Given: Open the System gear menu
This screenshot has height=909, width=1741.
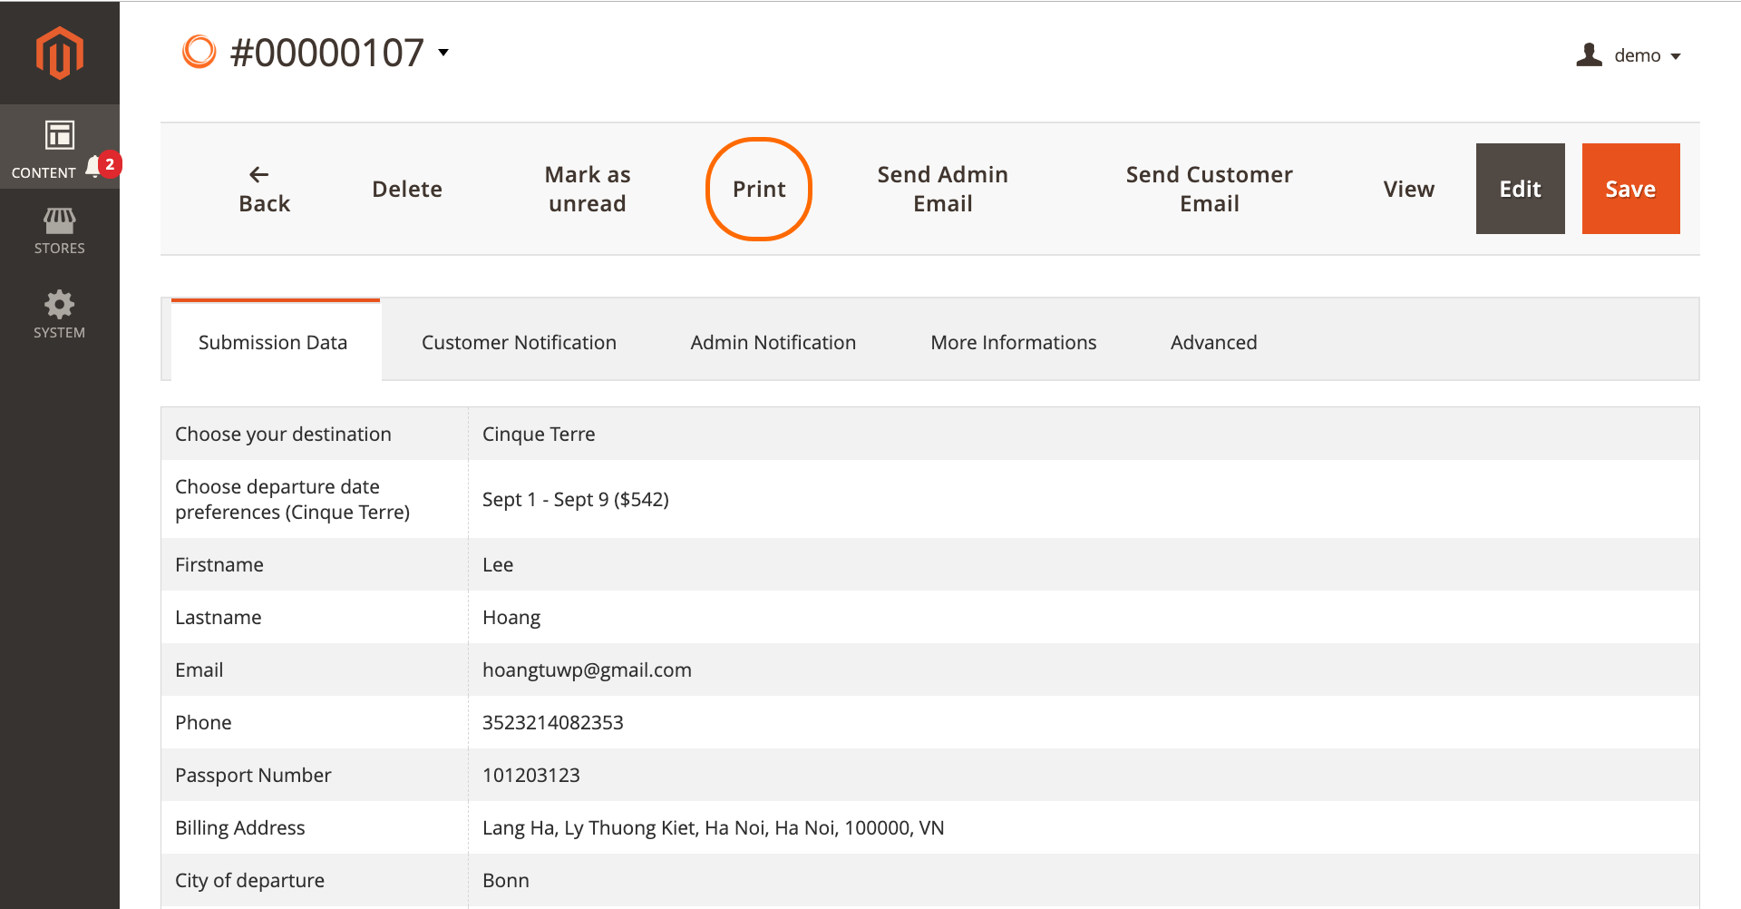Looking at the screenshot, I should 60,314.
